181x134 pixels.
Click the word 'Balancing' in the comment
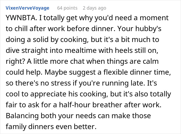22,116
